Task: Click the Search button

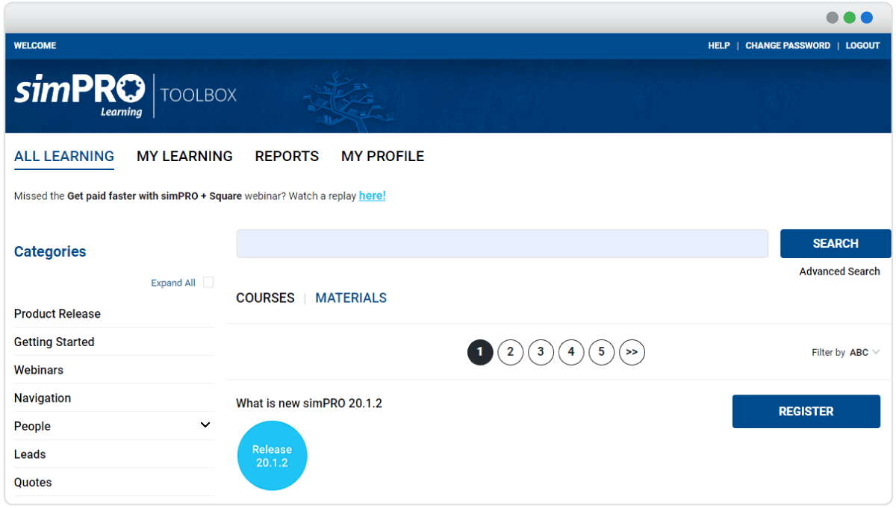Action: 836,243
